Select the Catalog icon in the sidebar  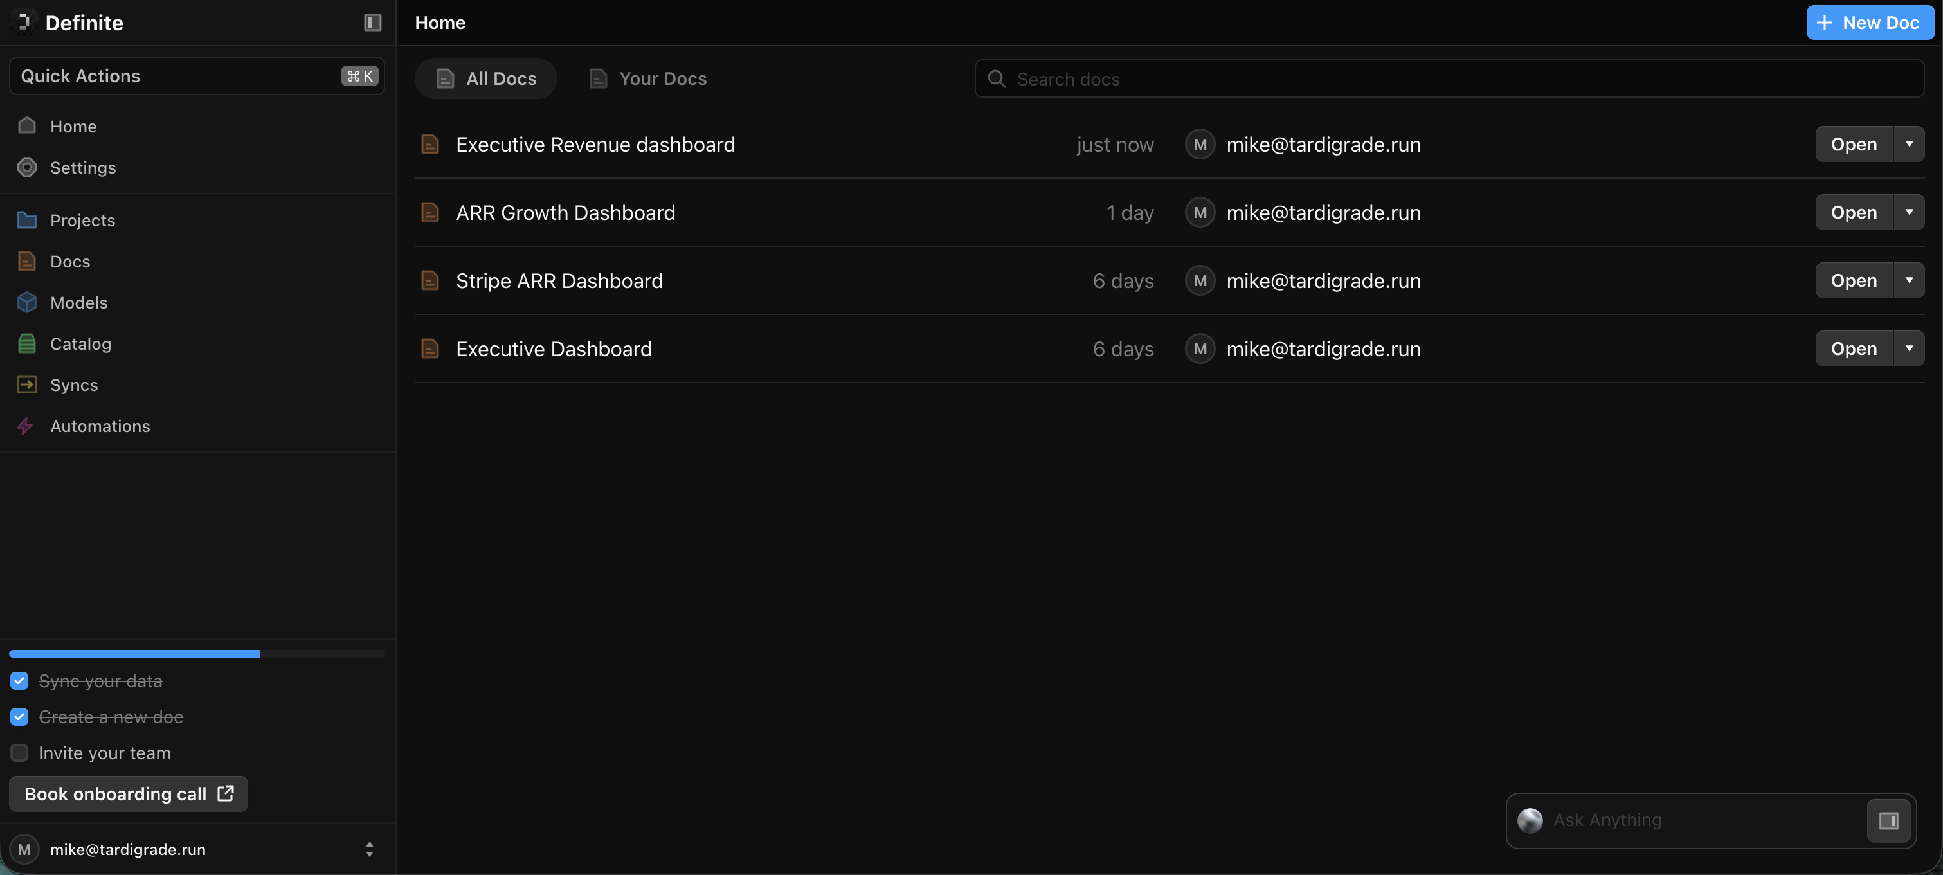click(26, 343)
